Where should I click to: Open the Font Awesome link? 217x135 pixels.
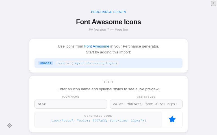97,46
